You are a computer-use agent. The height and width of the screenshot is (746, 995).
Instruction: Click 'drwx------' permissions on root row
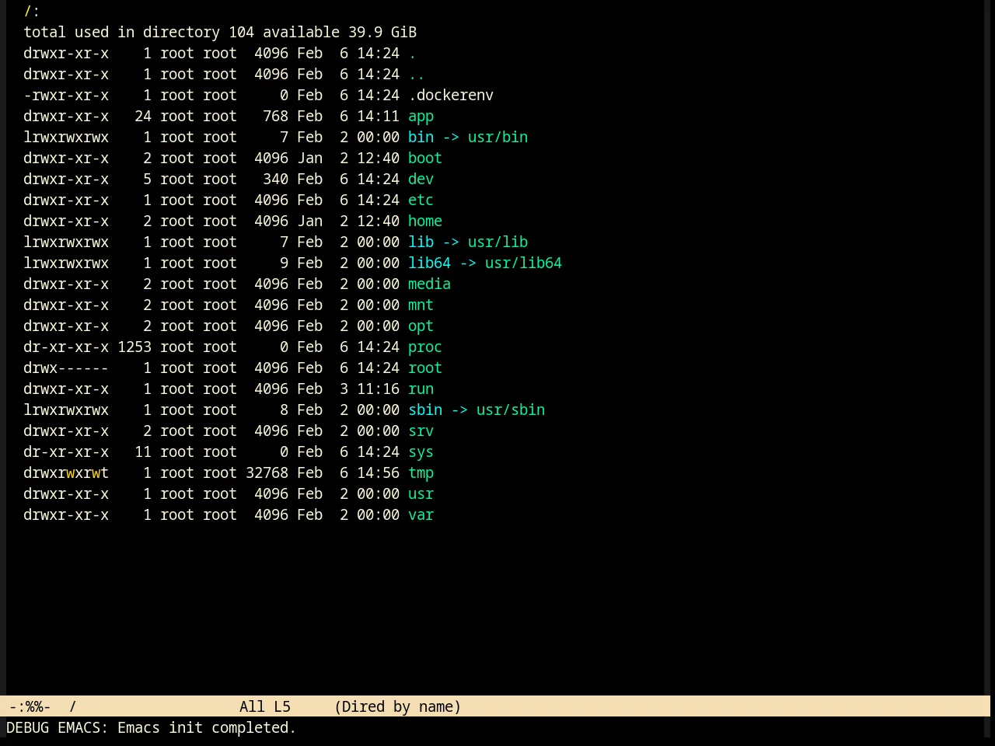[66, 368]
